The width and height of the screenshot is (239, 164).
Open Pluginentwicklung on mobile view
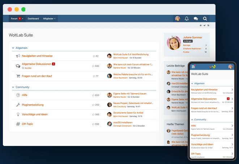tap(200, 135)
